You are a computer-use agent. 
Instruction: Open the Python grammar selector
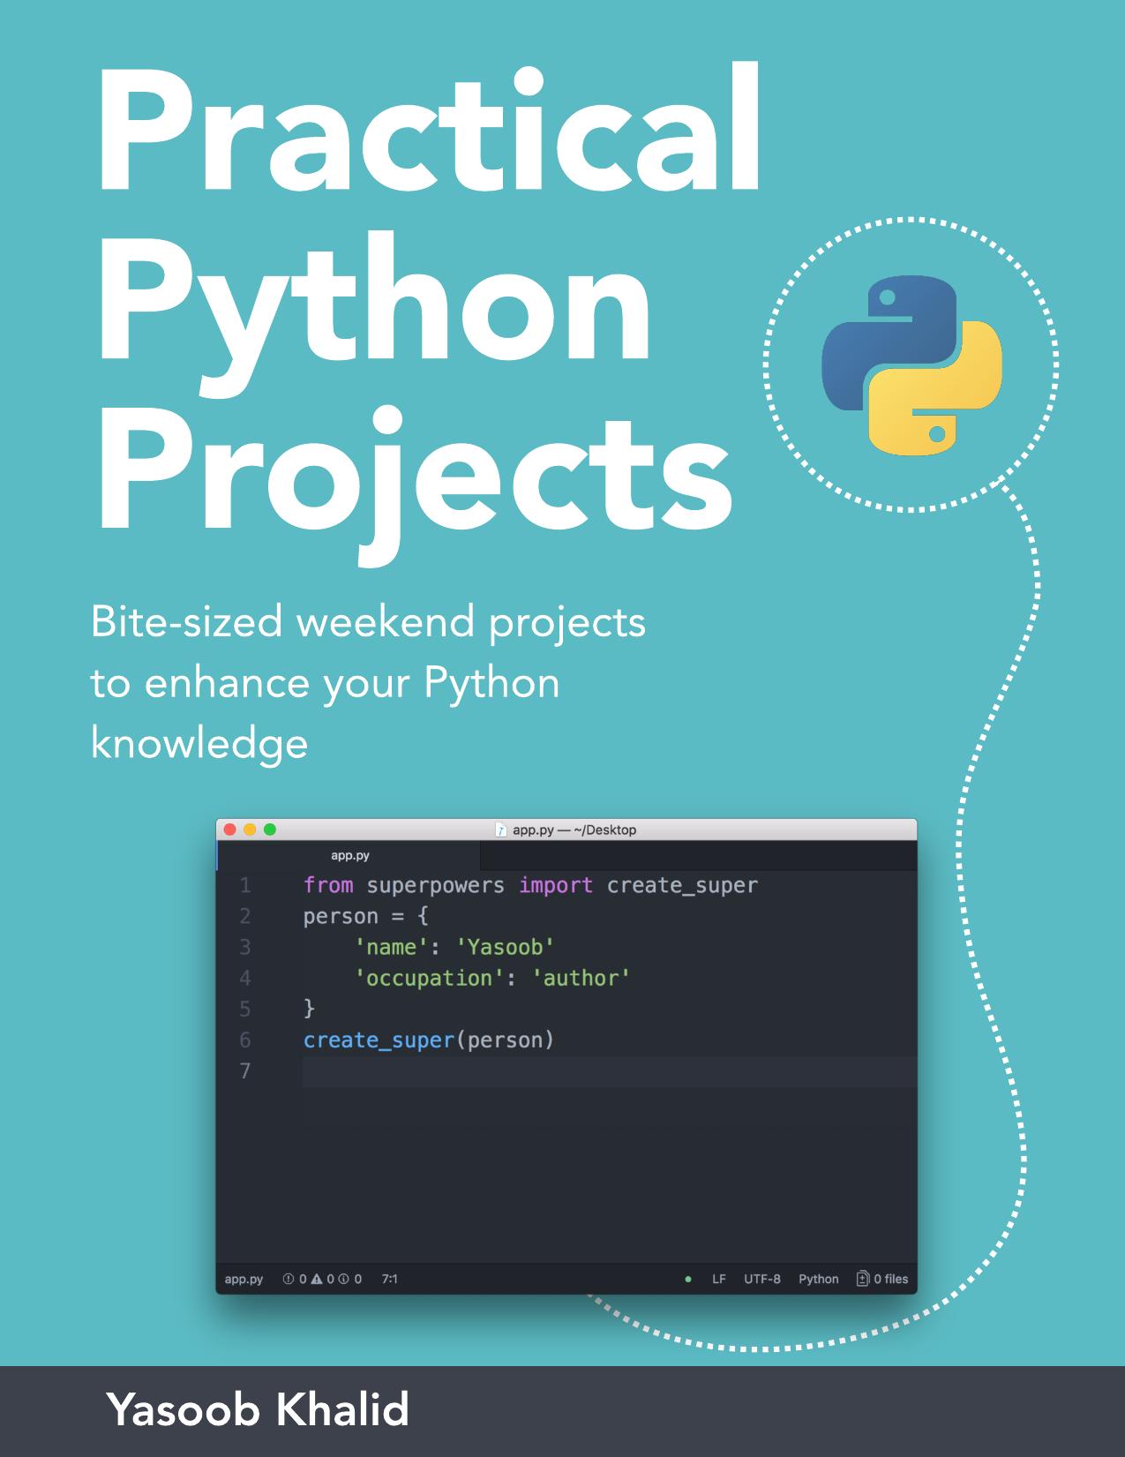818,1279
